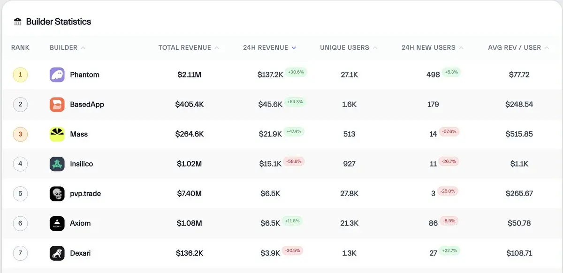Sort by Builder column arrow
The image size is (563, 273).
point(83,47)
